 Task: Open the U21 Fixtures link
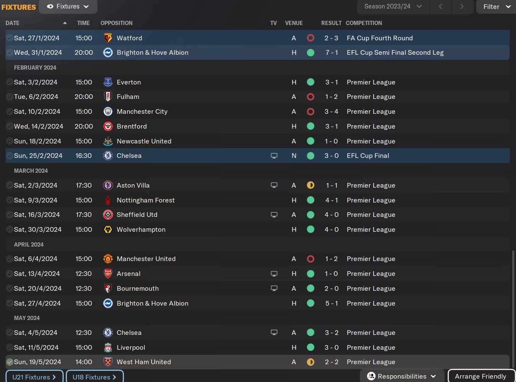34,377
